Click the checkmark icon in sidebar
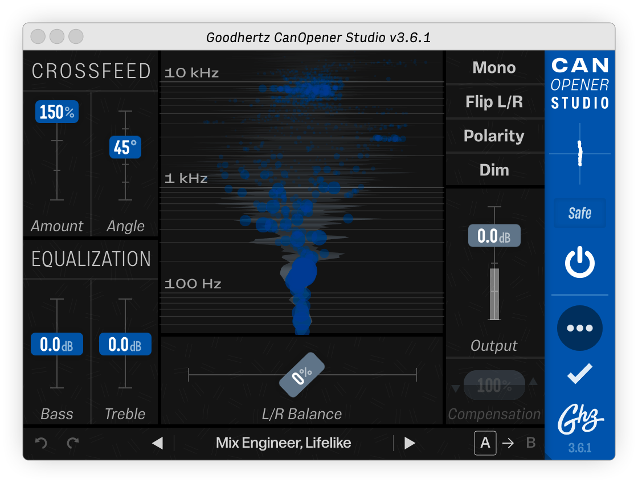Screen dimensions: 638x483 point(580,374)
